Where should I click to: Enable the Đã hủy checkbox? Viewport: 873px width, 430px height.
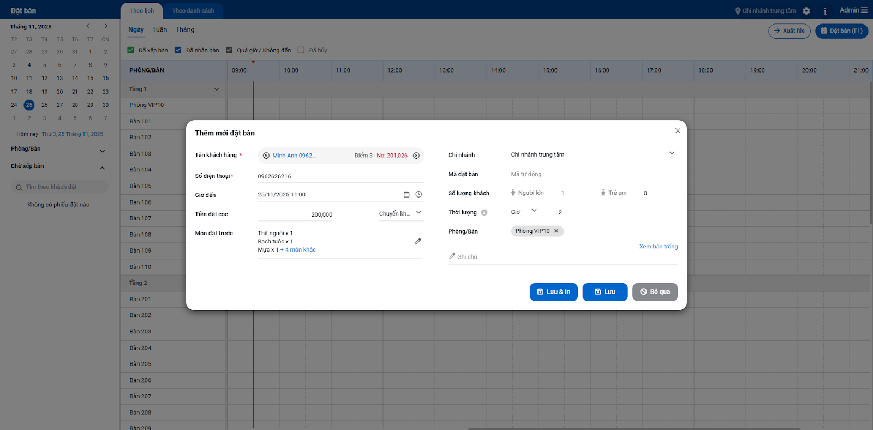(301, 50)
